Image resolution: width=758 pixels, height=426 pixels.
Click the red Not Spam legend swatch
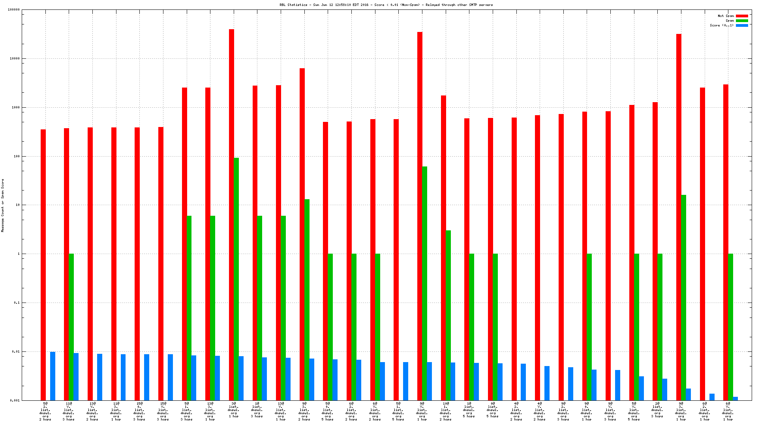(742, 16)
